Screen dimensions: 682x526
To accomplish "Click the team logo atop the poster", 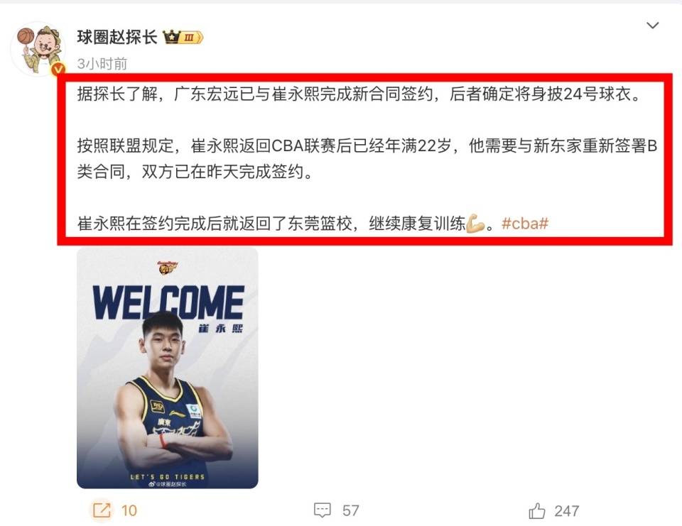I will [x=168, y=268].
